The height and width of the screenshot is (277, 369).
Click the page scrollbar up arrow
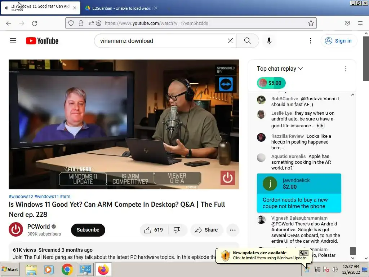(366, 34)
